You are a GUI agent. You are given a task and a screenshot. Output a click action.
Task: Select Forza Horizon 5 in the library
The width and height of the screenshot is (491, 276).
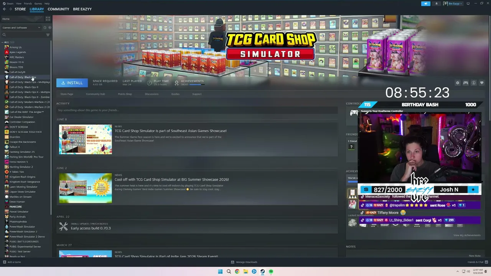[18, 162]
